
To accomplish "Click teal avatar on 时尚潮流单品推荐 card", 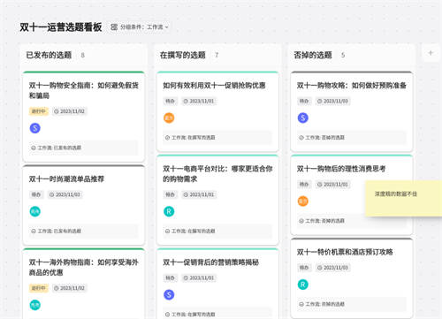I will (x=35, y=211).
